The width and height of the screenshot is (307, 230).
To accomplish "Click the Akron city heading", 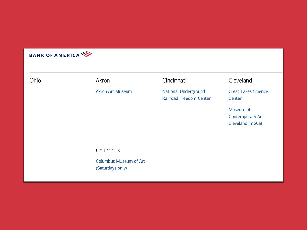I will pos(103,80).
